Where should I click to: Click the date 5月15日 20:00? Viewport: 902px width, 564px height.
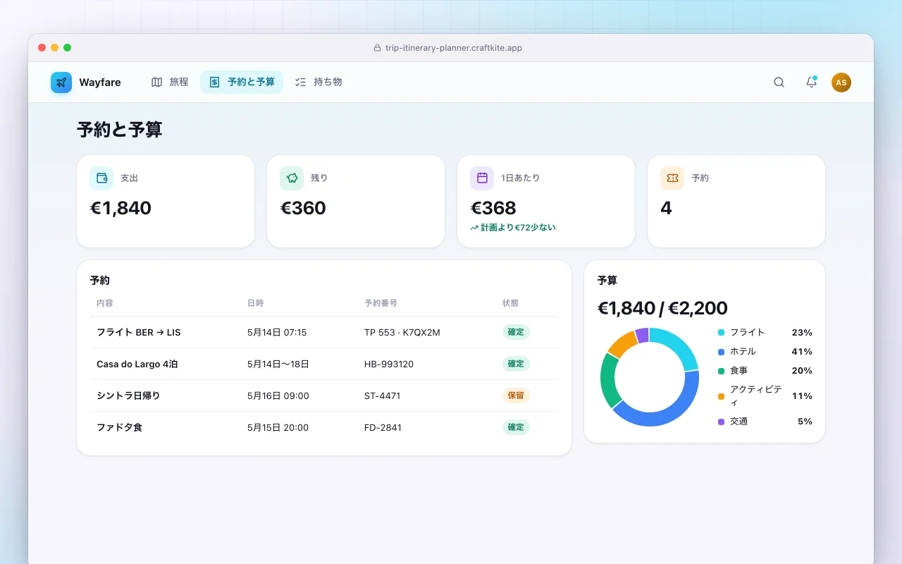278,427
